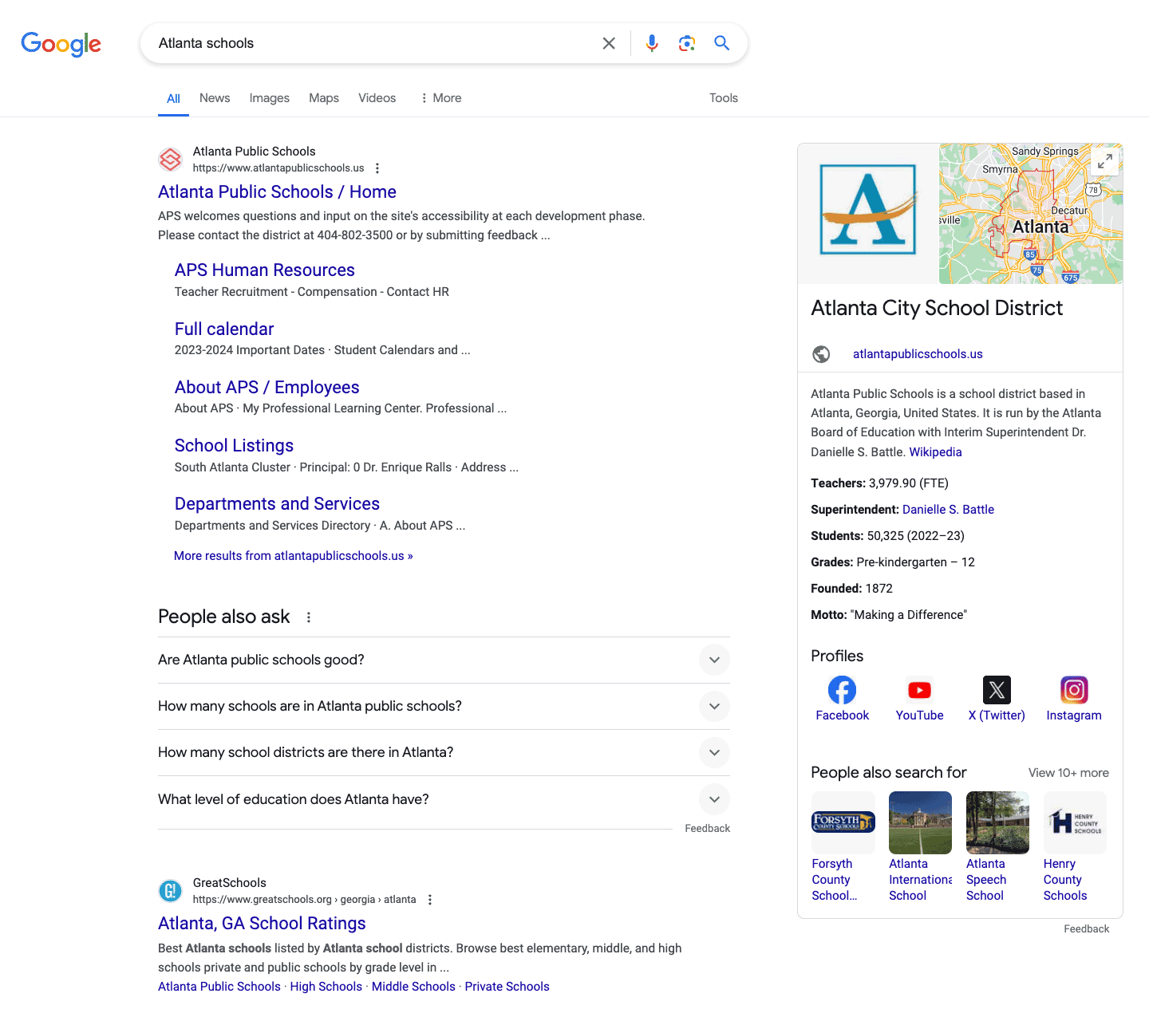This screenshot has width=1149, height=1021.
Task: Expand 'Are Atlanta public schools good?'
Action: point(444,660)
